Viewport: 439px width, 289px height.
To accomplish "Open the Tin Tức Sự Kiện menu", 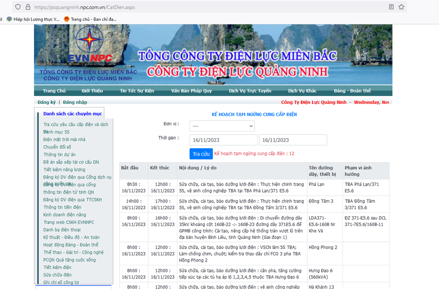I will coord(137,91).
